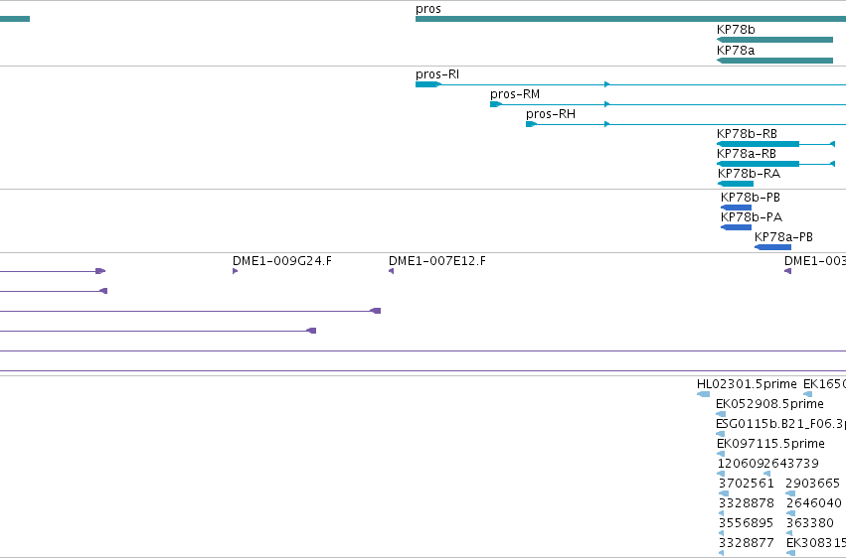Image resolution: width=846 pixels, height=558 pixels.
Task: Click the EK308315 feature label
Action: [x=816, y=543]
